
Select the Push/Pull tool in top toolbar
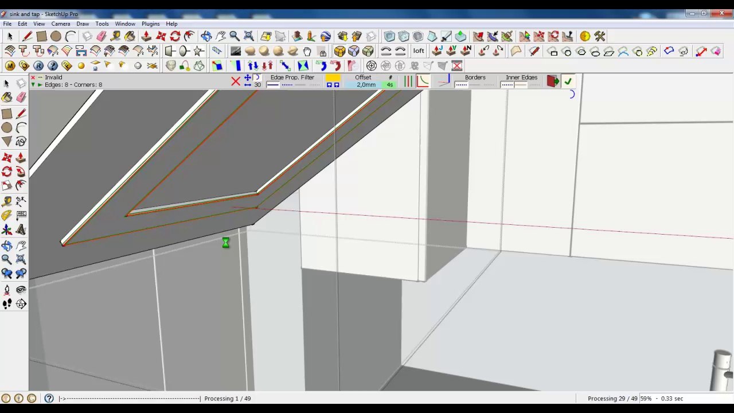pyautogui.click(x=147, y=36)
